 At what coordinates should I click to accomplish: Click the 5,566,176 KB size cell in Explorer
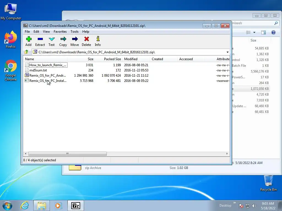click(x=260, y=71)
